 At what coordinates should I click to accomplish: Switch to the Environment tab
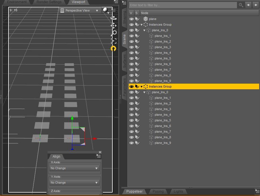point(17,2)
